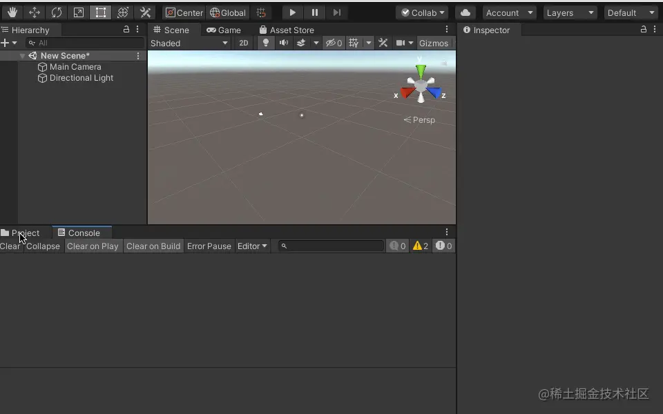Switch to the Project tab
The width and height of the screenshot is (663, 414).
tap(20, 233)
